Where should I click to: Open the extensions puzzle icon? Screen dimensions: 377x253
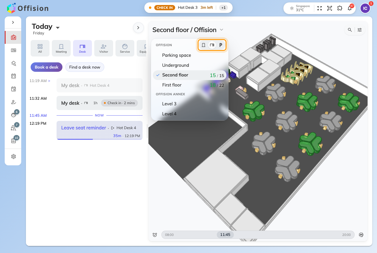pos(340,8)
